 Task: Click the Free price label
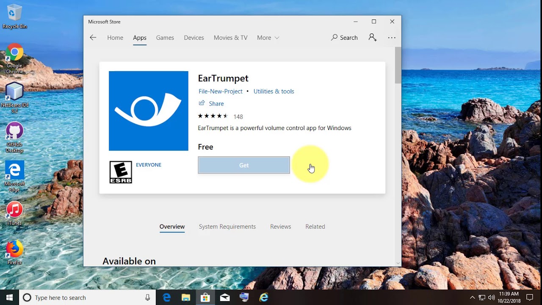pos(205,147)
